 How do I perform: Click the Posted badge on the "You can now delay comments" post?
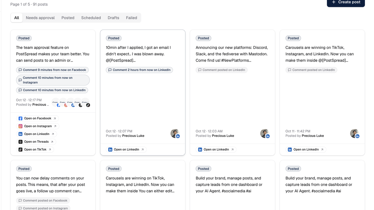coord(24,169)
